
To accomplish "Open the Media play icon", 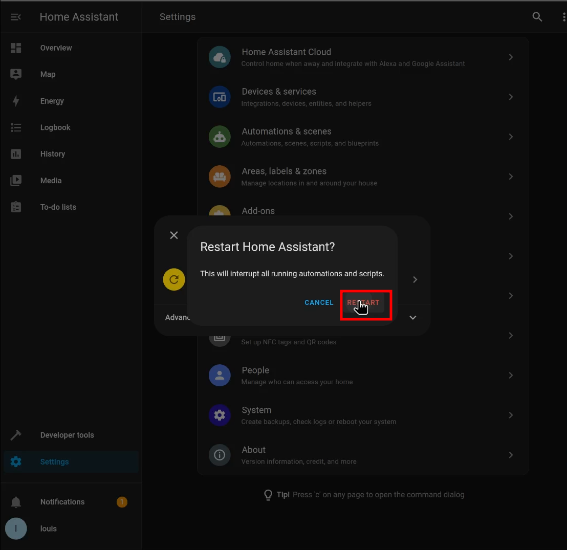I will point(16,181).
